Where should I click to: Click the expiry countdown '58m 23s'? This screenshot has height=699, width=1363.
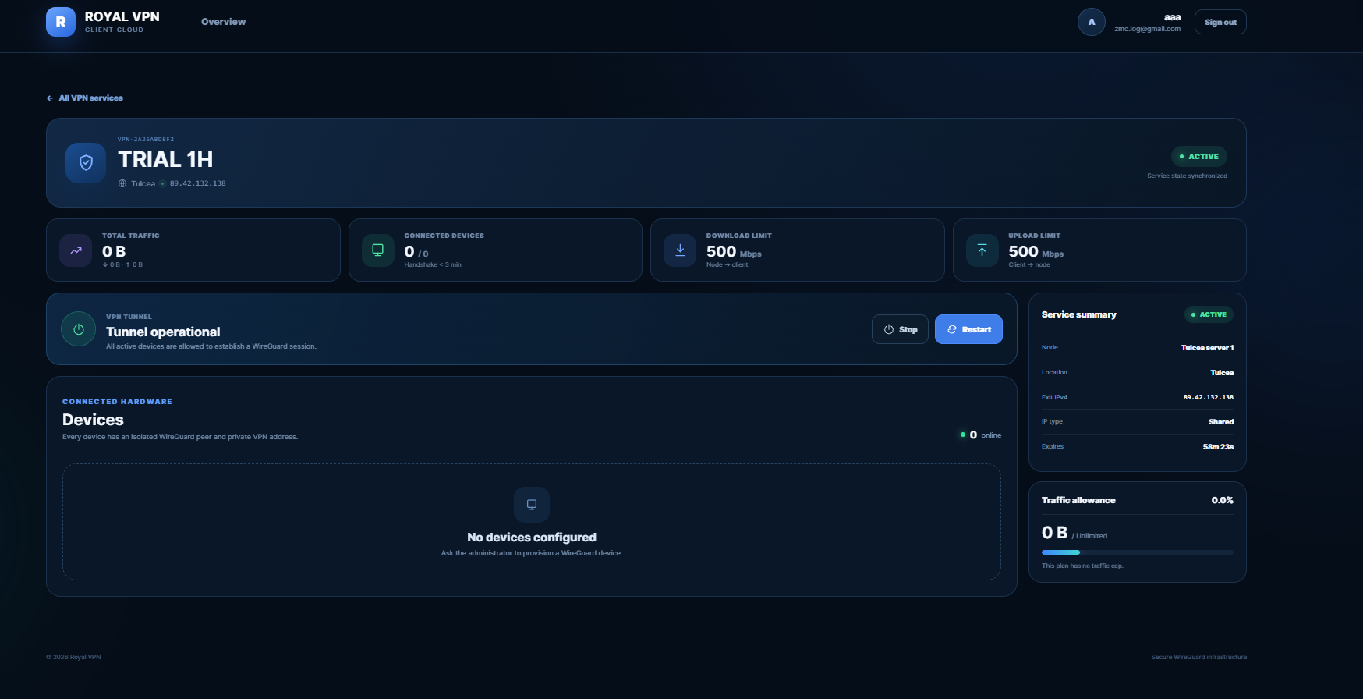tap(1218, 447)
